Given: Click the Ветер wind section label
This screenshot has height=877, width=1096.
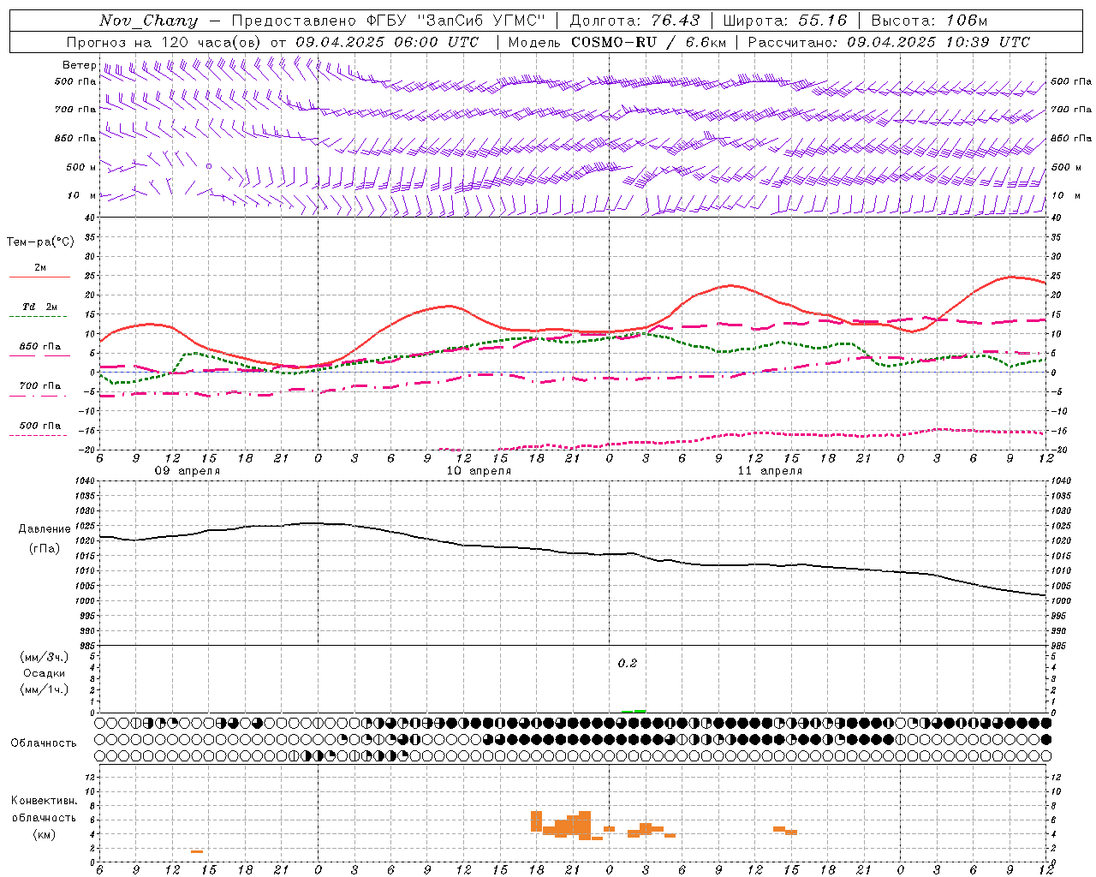Looking at the screenshot, I should pos(79,65).
